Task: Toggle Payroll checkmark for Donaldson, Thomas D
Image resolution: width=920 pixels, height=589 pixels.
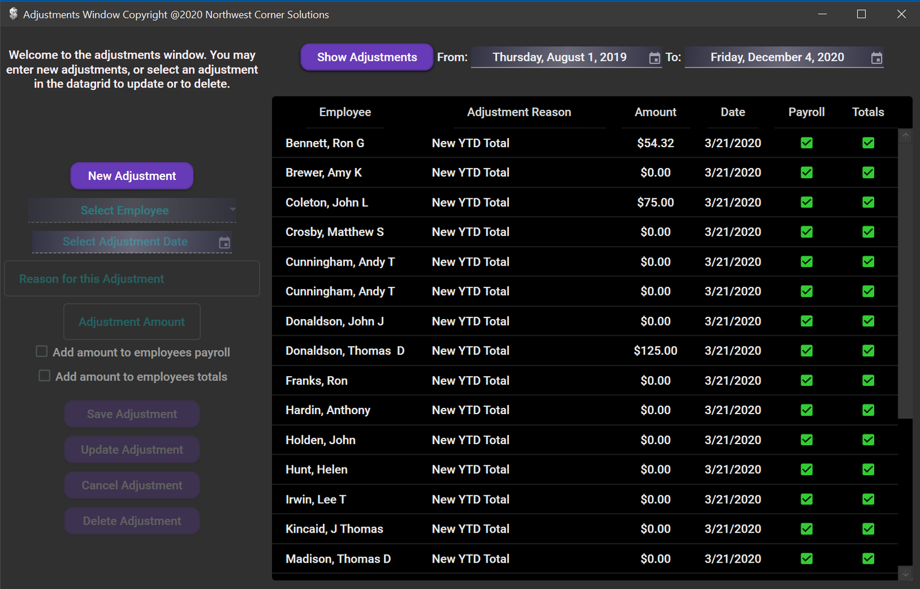Action: (x=806, y=351)
